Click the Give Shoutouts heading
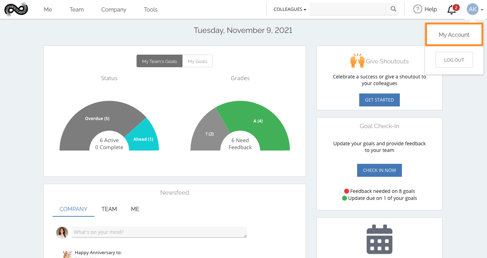 tap(387, 61)
